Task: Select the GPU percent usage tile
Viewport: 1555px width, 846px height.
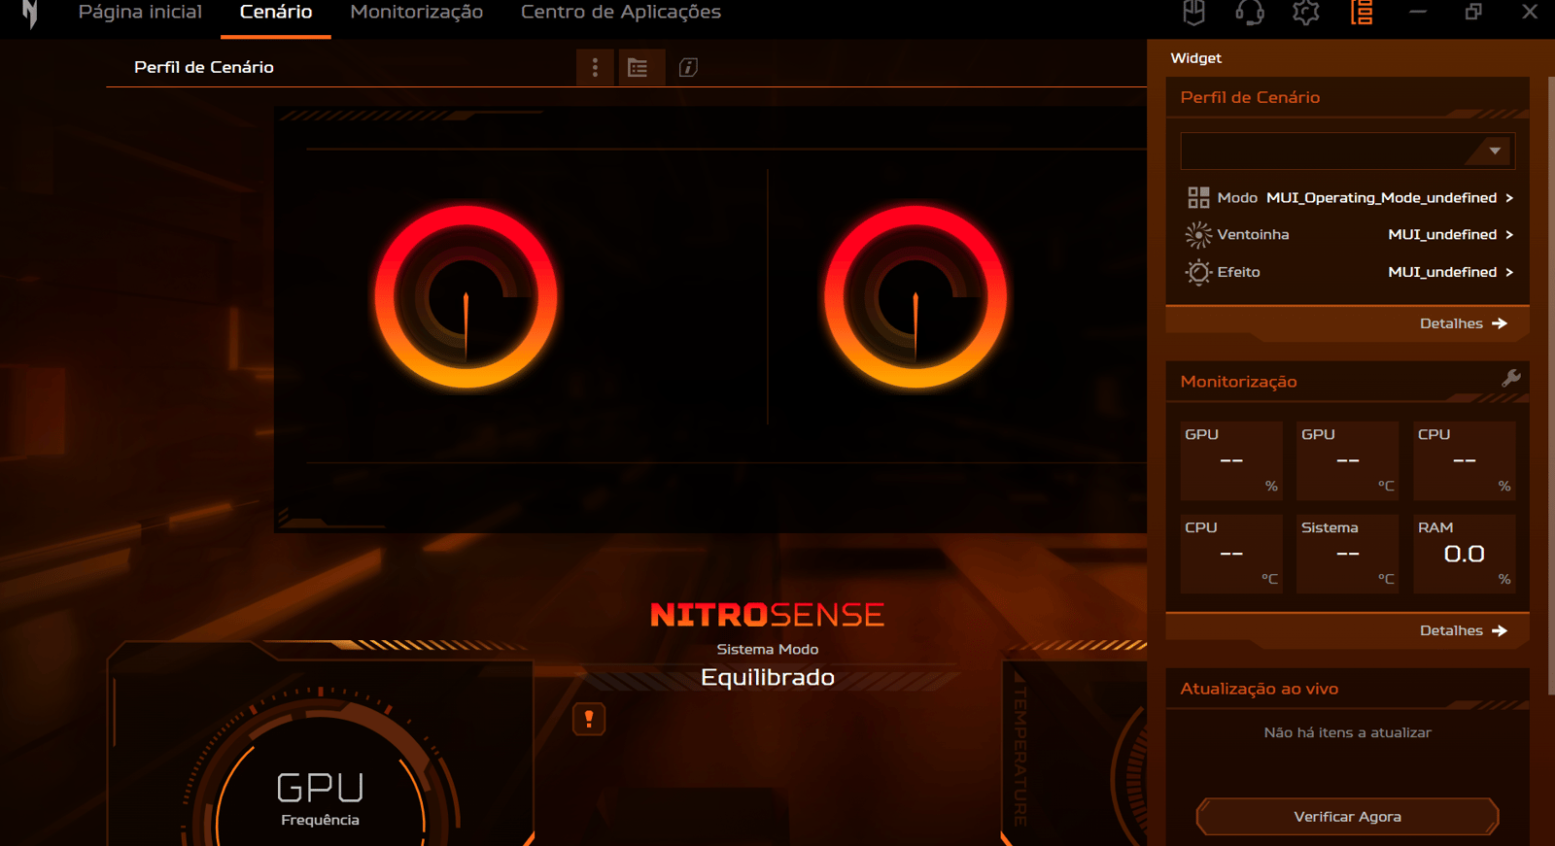Action: [x=1231, y=460]
